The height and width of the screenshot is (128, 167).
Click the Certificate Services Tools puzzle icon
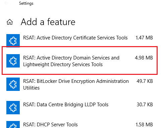(13, 41)
